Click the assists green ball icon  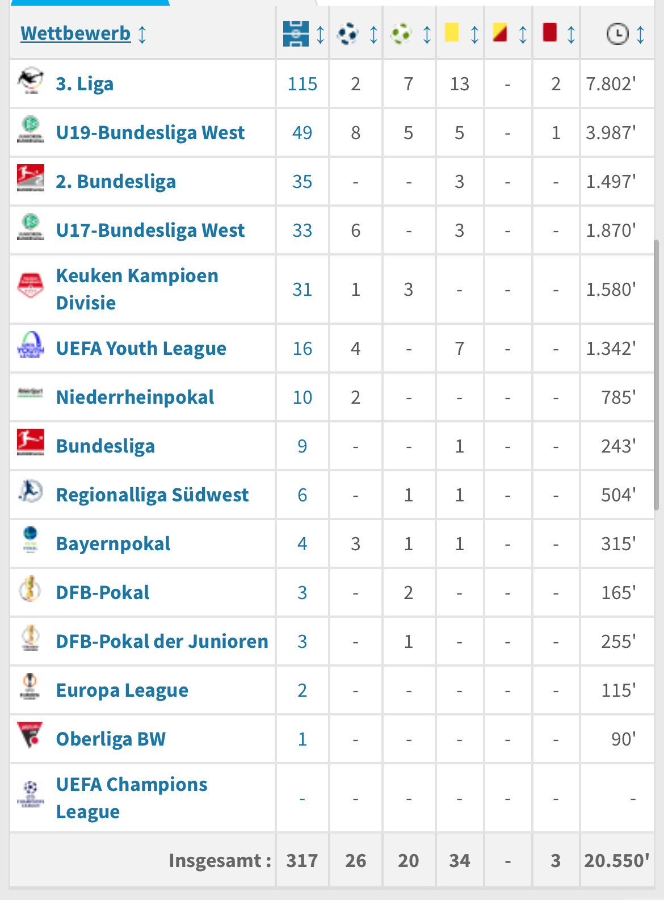tap(401, 34)
